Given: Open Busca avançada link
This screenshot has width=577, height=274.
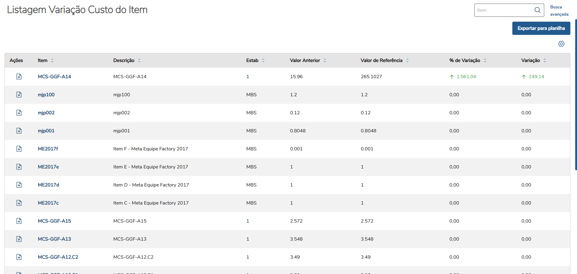Looking at the screenshot, I should [x=559, y=11].
